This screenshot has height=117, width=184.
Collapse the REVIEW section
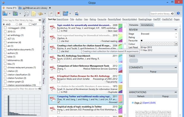pos(176,30)
